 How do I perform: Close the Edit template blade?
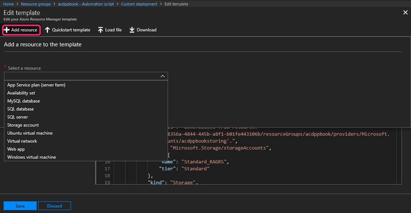[405, 13]
